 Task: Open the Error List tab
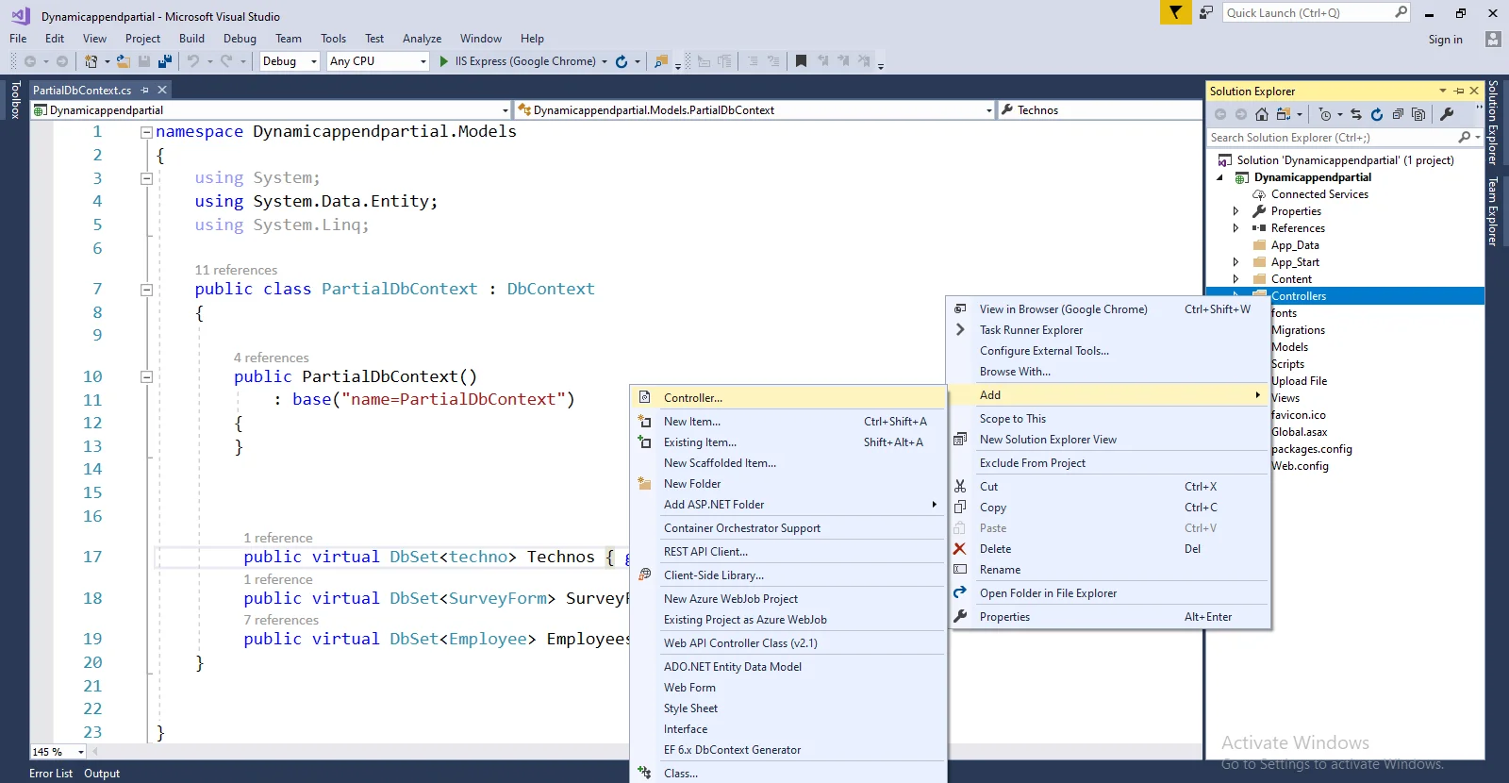(51, 774)
